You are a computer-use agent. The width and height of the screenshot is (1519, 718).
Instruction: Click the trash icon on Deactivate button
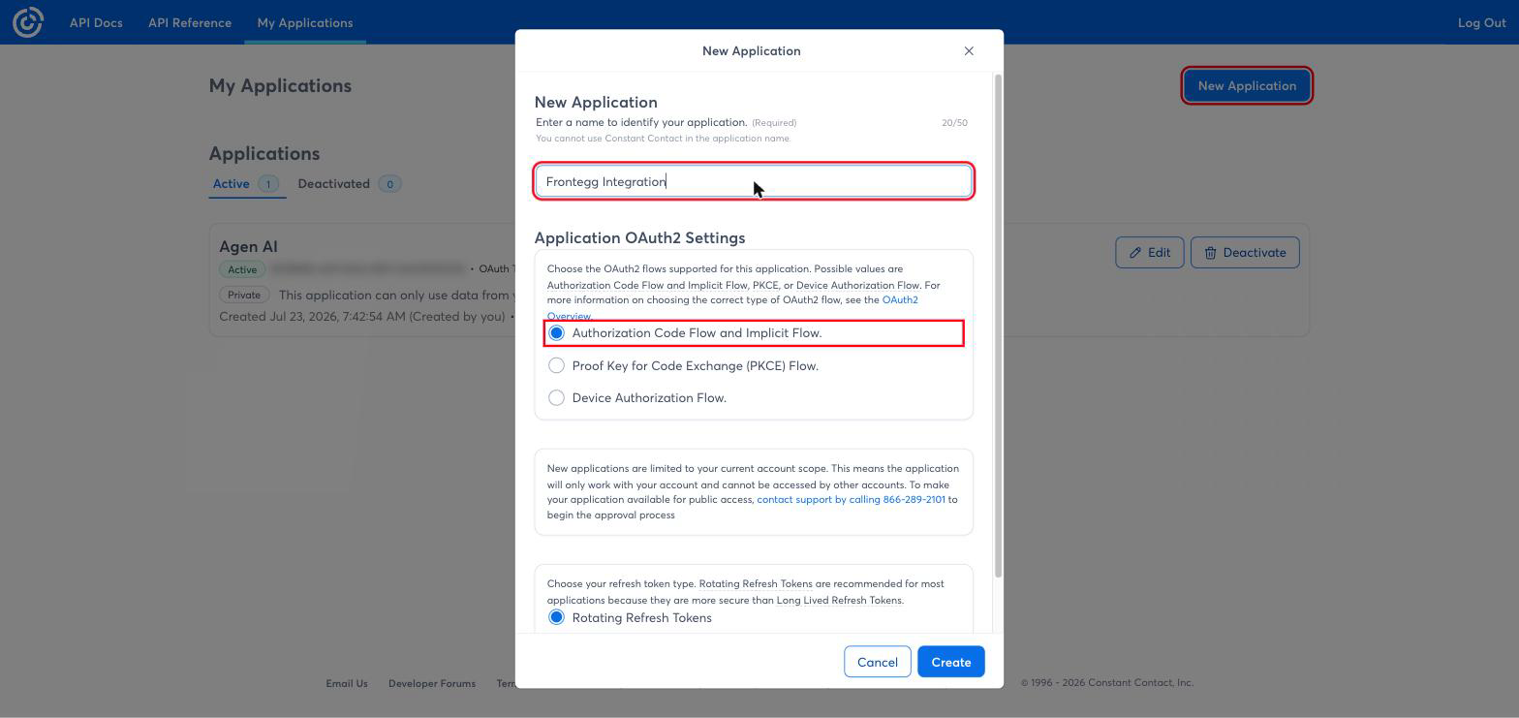1211,253
